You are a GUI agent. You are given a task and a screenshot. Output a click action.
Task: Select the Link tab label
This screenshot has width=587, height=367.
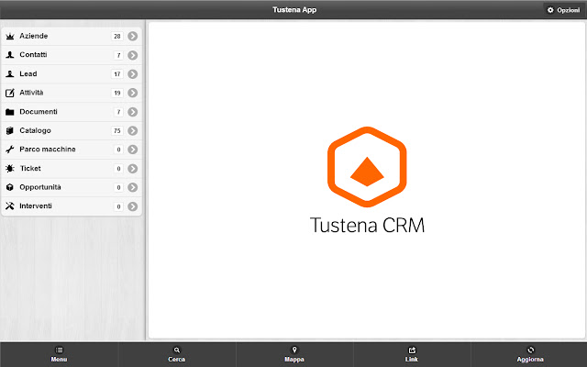(412, 359)
